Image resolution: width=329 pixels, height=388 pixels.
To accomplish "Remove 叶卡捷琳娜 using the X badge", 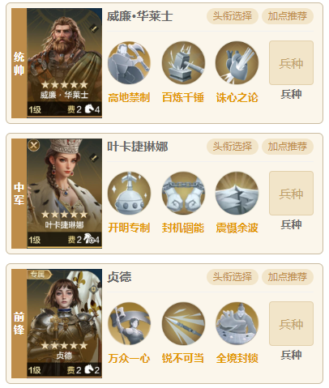I will pos(34,146).
